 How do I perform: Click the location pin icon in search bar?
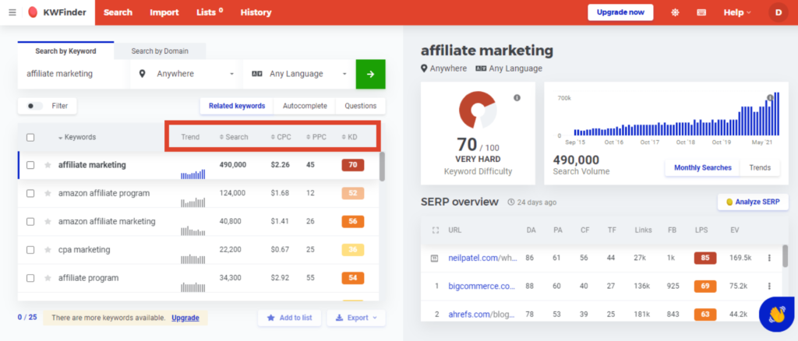[x=143, y=74]
